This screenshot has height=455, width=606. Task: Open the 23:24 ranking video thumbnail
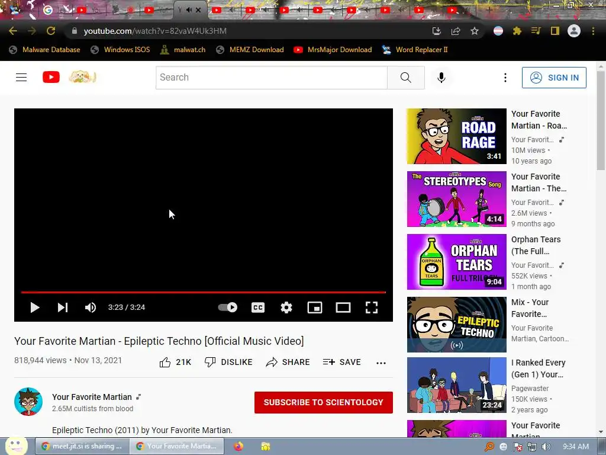[x=456, y=385]
